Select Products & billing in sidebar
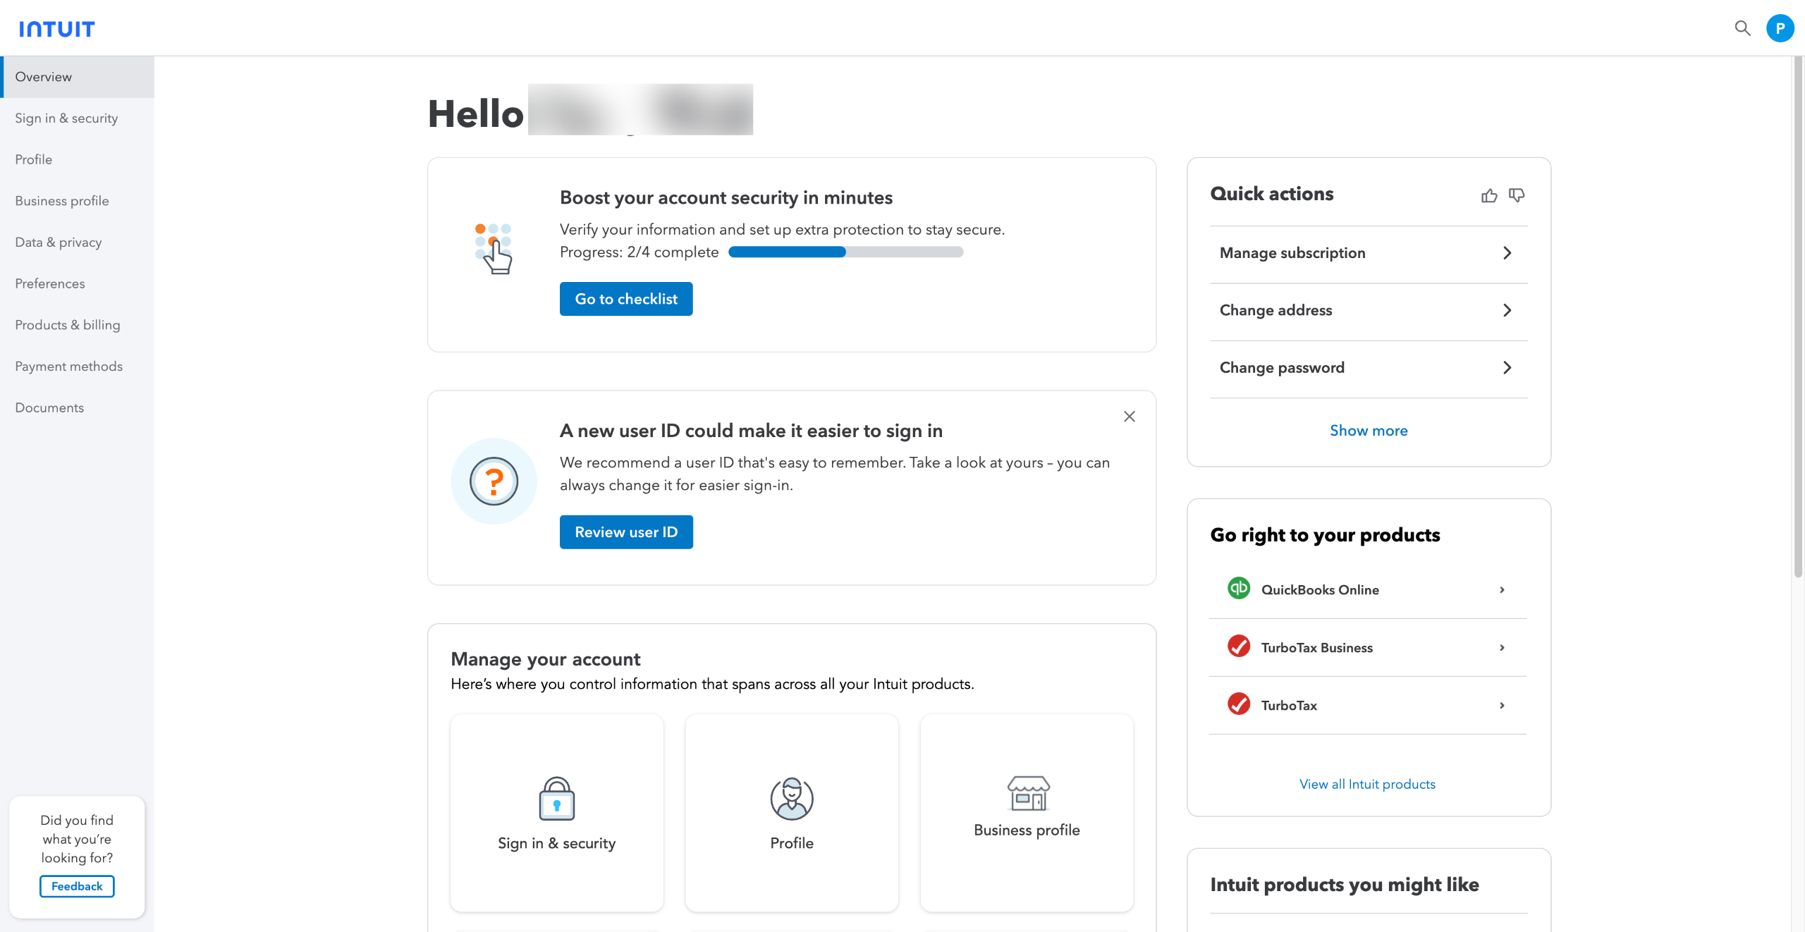The image size is (1805, 932). 68,325
